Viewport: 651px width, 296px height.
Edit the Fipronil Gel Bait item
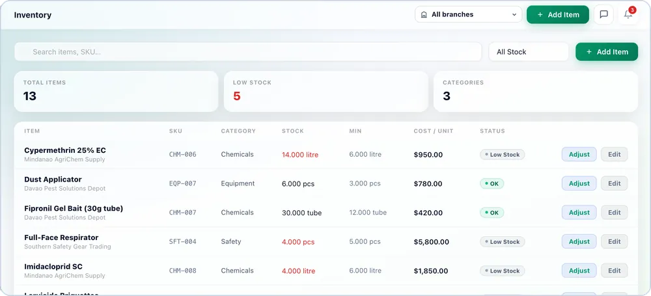pos(615,213)
